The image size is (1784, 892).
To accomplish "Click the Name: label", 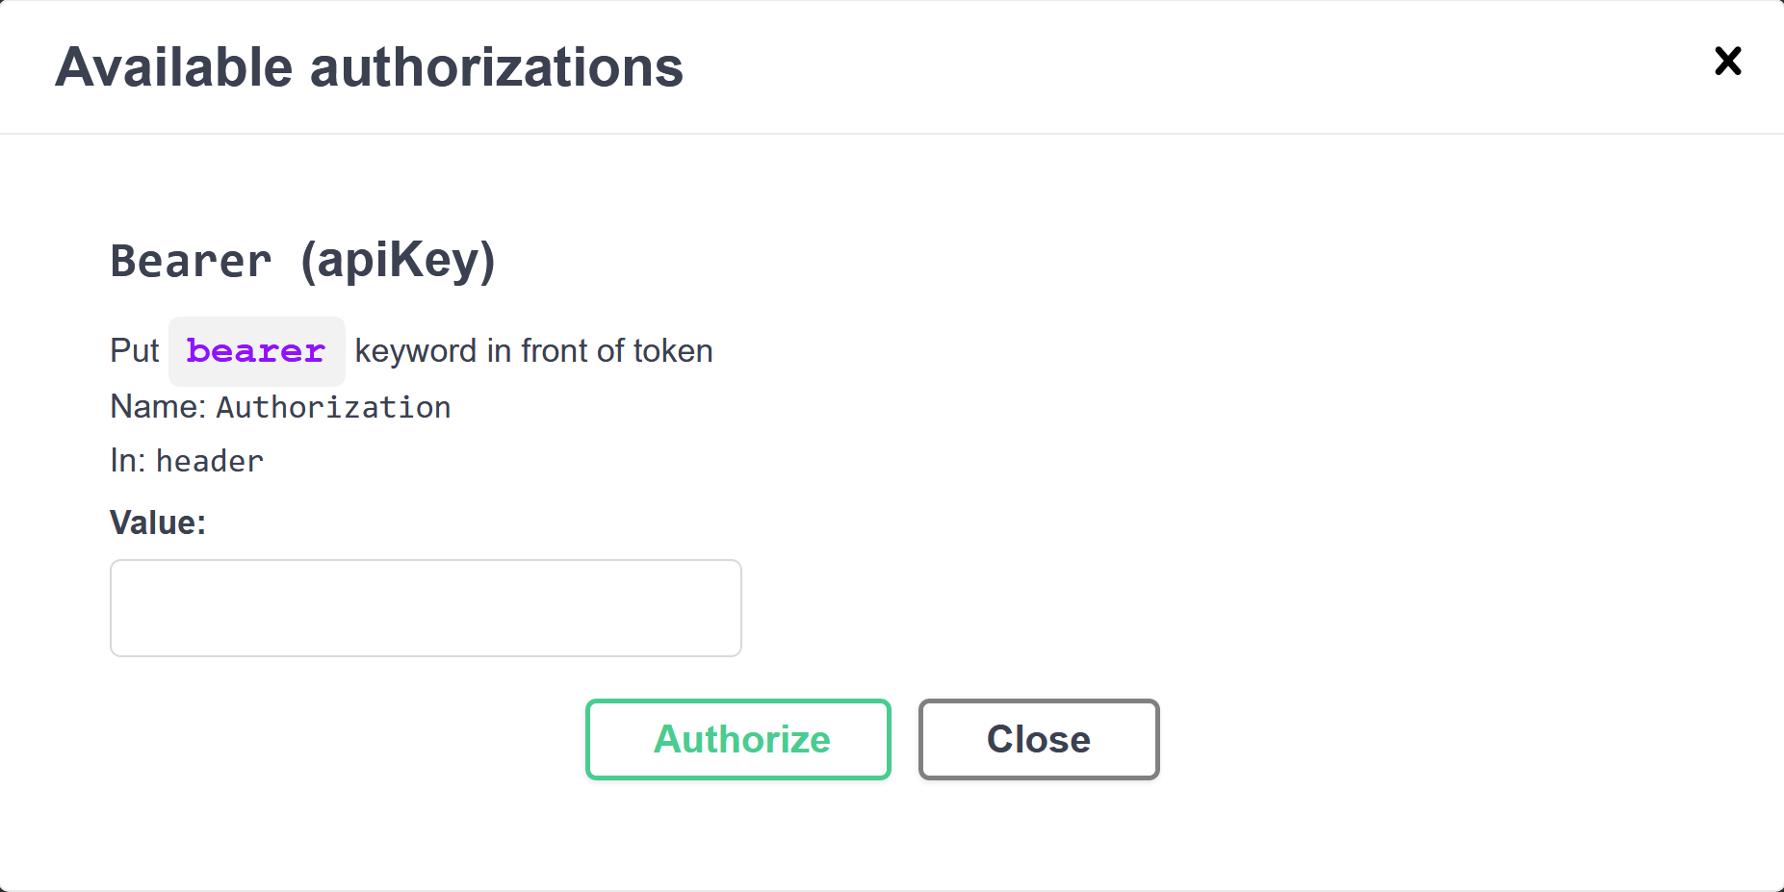I will tap(158, 407).
